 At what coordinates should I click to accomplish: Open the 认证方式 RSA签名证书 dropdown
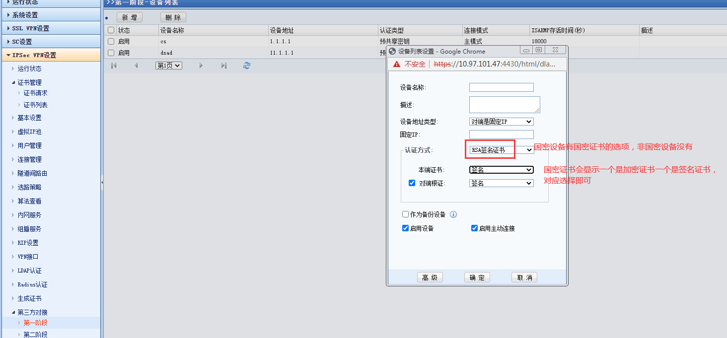(501, 150)
